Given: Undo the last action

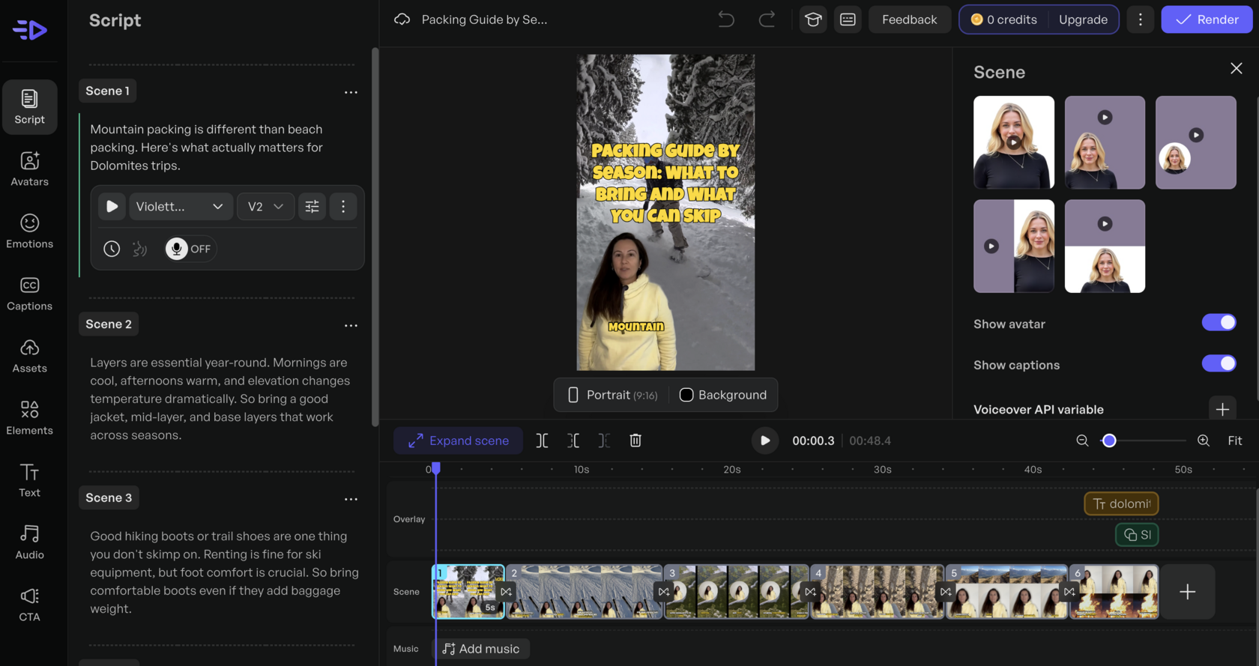Looking at the screenshot, I should coord(726,19).
